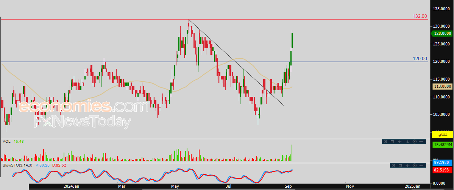Click the 15.4824M volume value tag
This screenshot has height=190, width=454.
[443, 144]
